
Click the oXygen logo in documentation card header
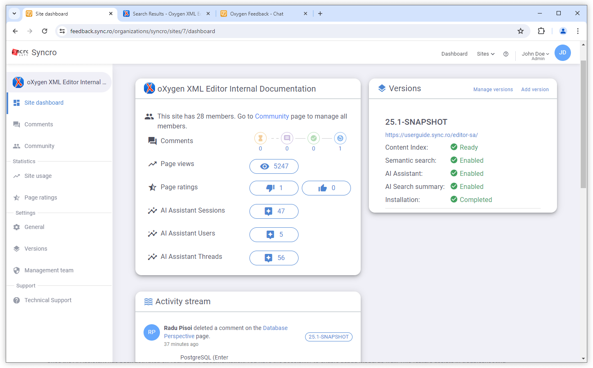[x=149, y=88]
